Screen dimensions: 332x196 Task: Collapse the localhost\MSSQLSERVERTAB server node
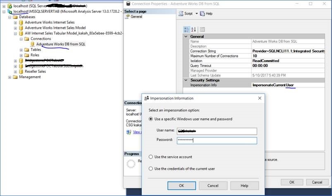(x=4, y=12)
